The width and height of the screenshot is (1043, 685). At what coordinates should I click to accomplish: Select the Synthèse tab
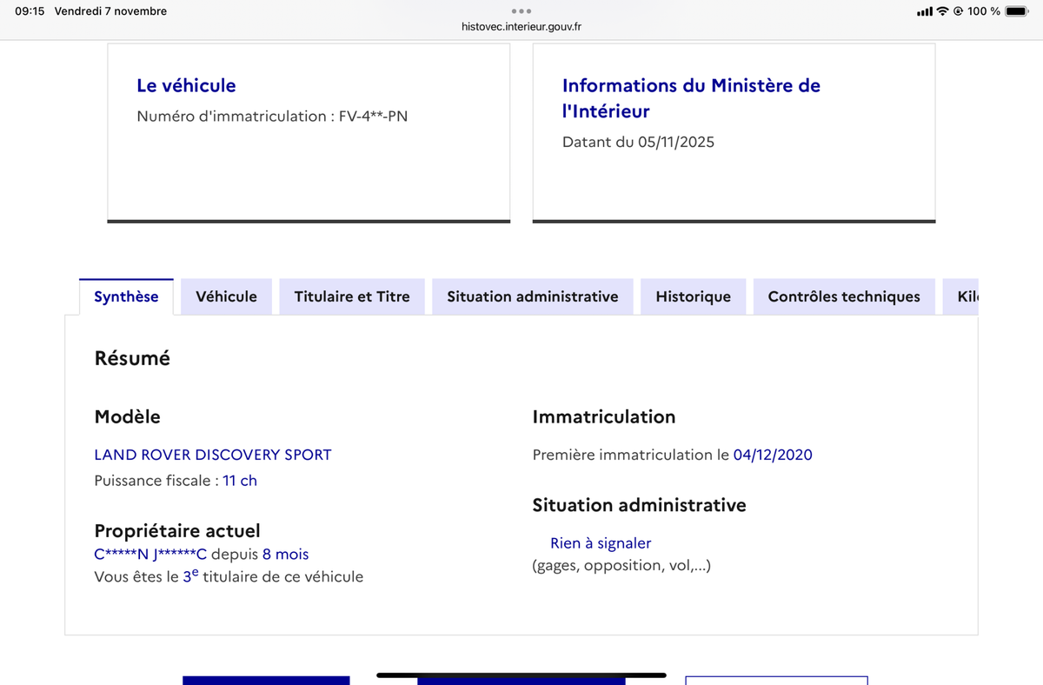[126, 296]
